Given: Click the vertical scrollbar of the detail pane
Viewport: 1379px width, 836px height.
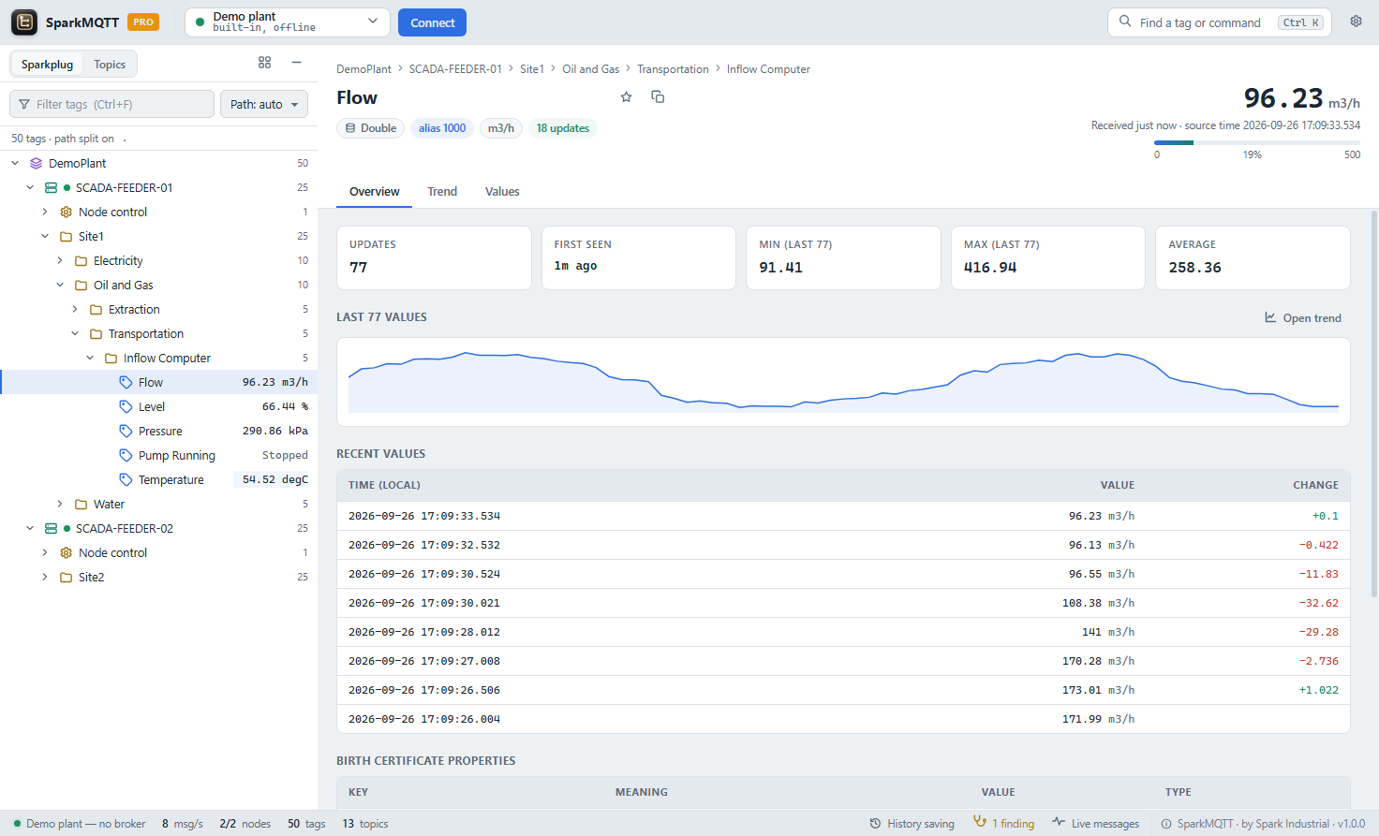Looking at the screenshot, I should coord(1374,403).
